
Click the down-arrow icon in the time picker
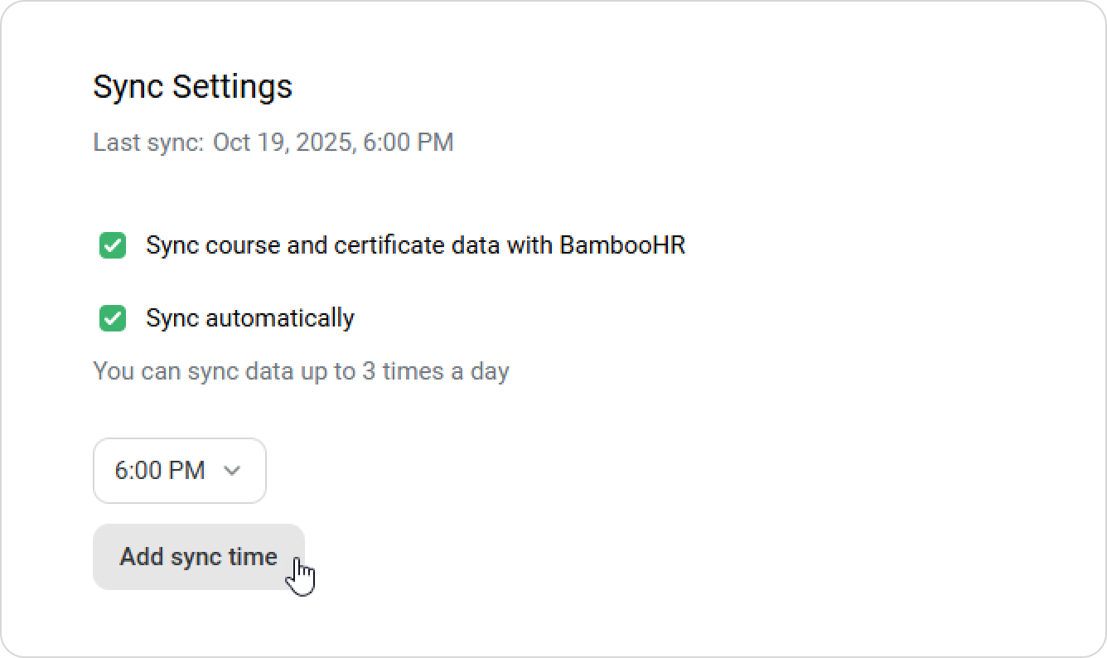[233, 471]
